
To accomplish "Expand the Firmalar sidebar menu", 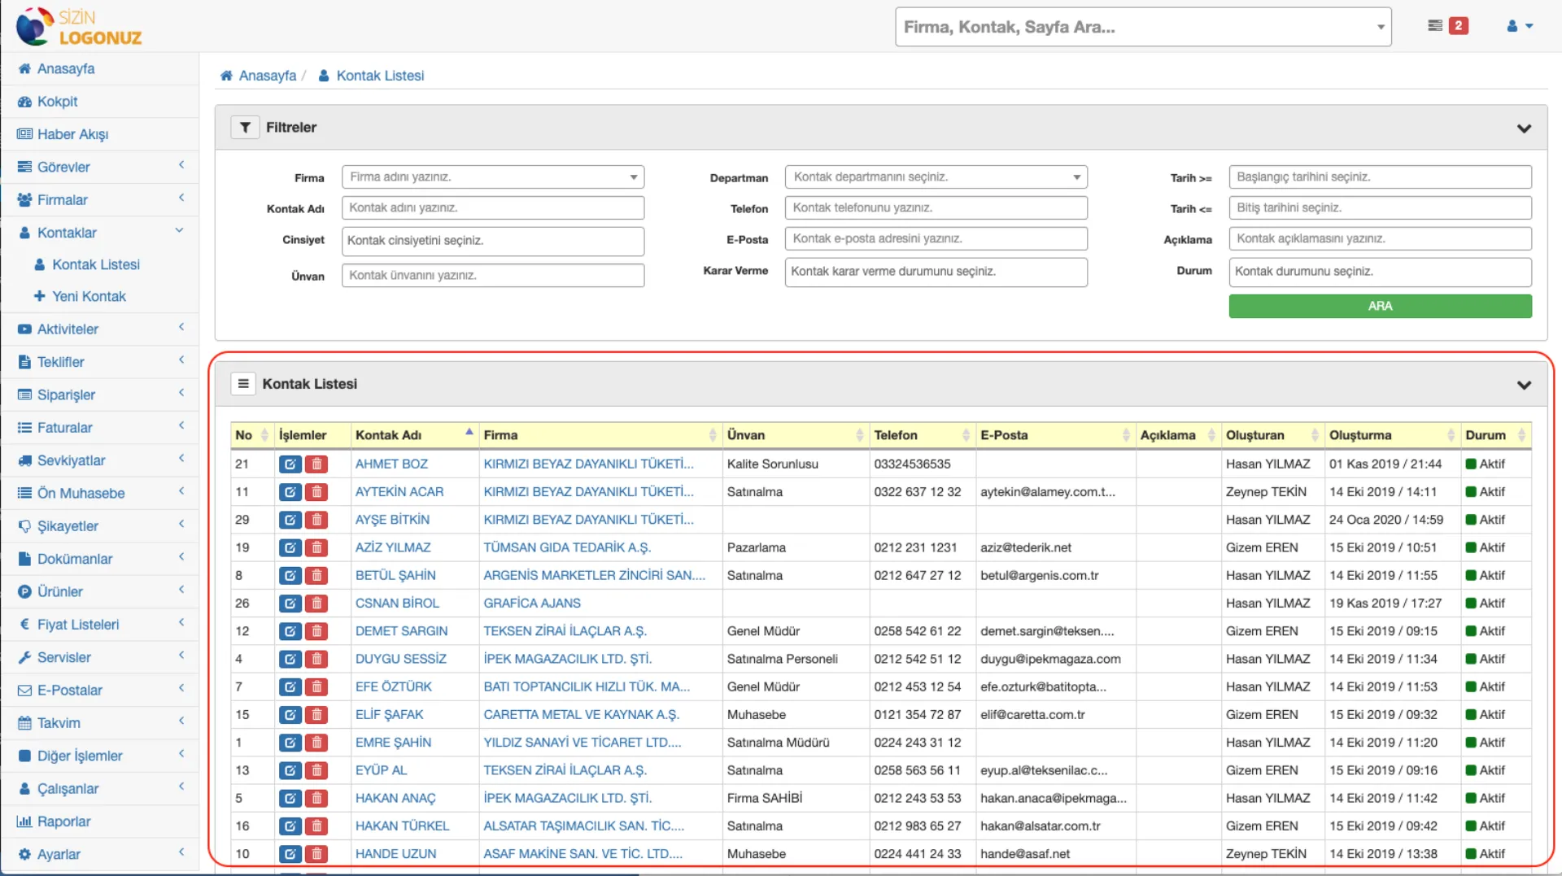I will 100,200.
